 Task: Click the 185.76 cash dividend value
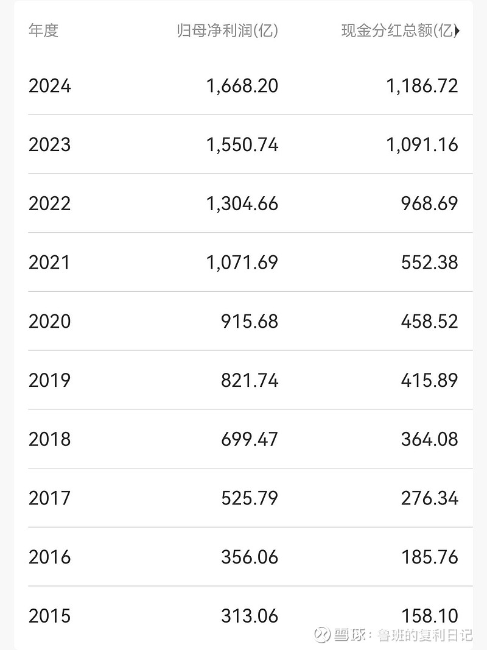[429, 557]
